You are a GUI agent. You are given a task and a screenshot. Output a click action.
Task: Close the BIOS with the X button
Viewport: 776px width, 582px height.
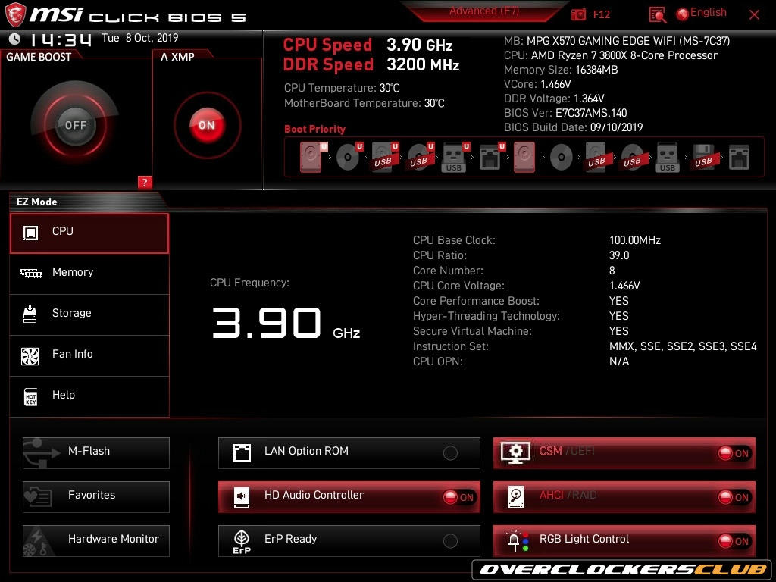[754, 15]
